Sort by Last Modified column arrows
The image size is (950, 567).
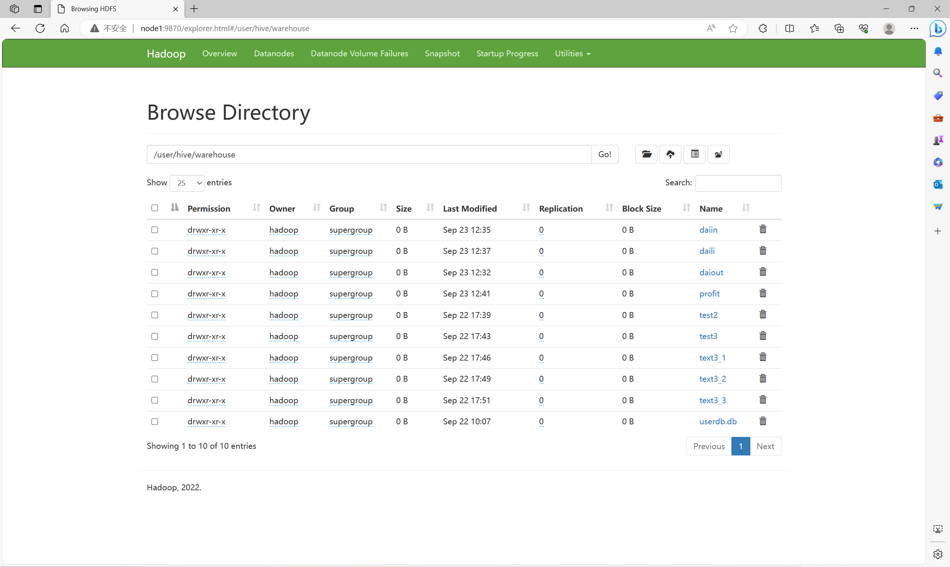526,208
